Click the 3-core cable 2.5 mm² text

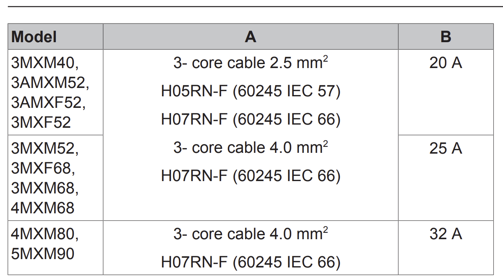[x=251, y=62]
